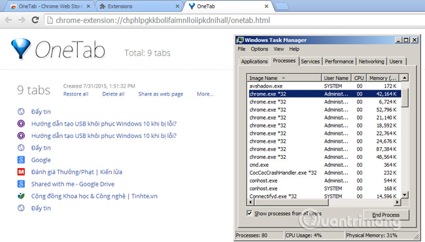
Task: Click Share as web page link
Action: click(x=161, y=94)
